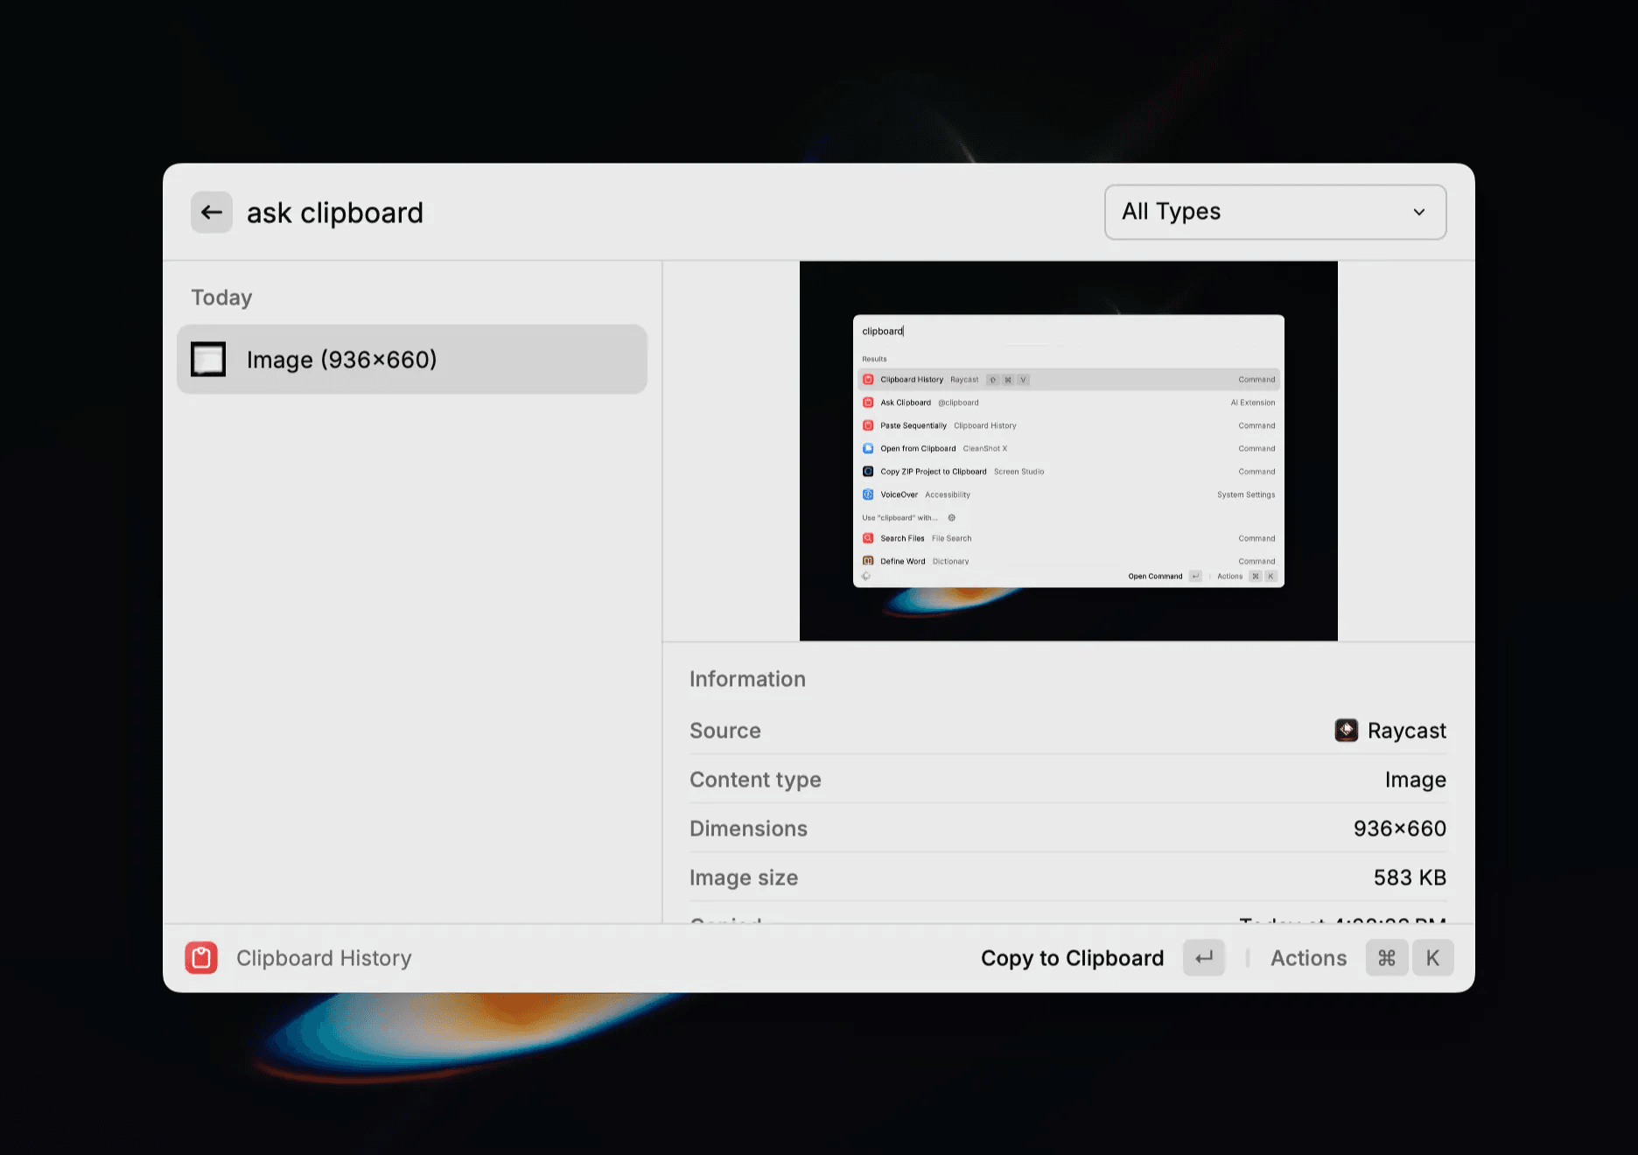This screenshot has height=1155, width=1638.
Task: Click the red Clipboard History icon
Action: 200,958
